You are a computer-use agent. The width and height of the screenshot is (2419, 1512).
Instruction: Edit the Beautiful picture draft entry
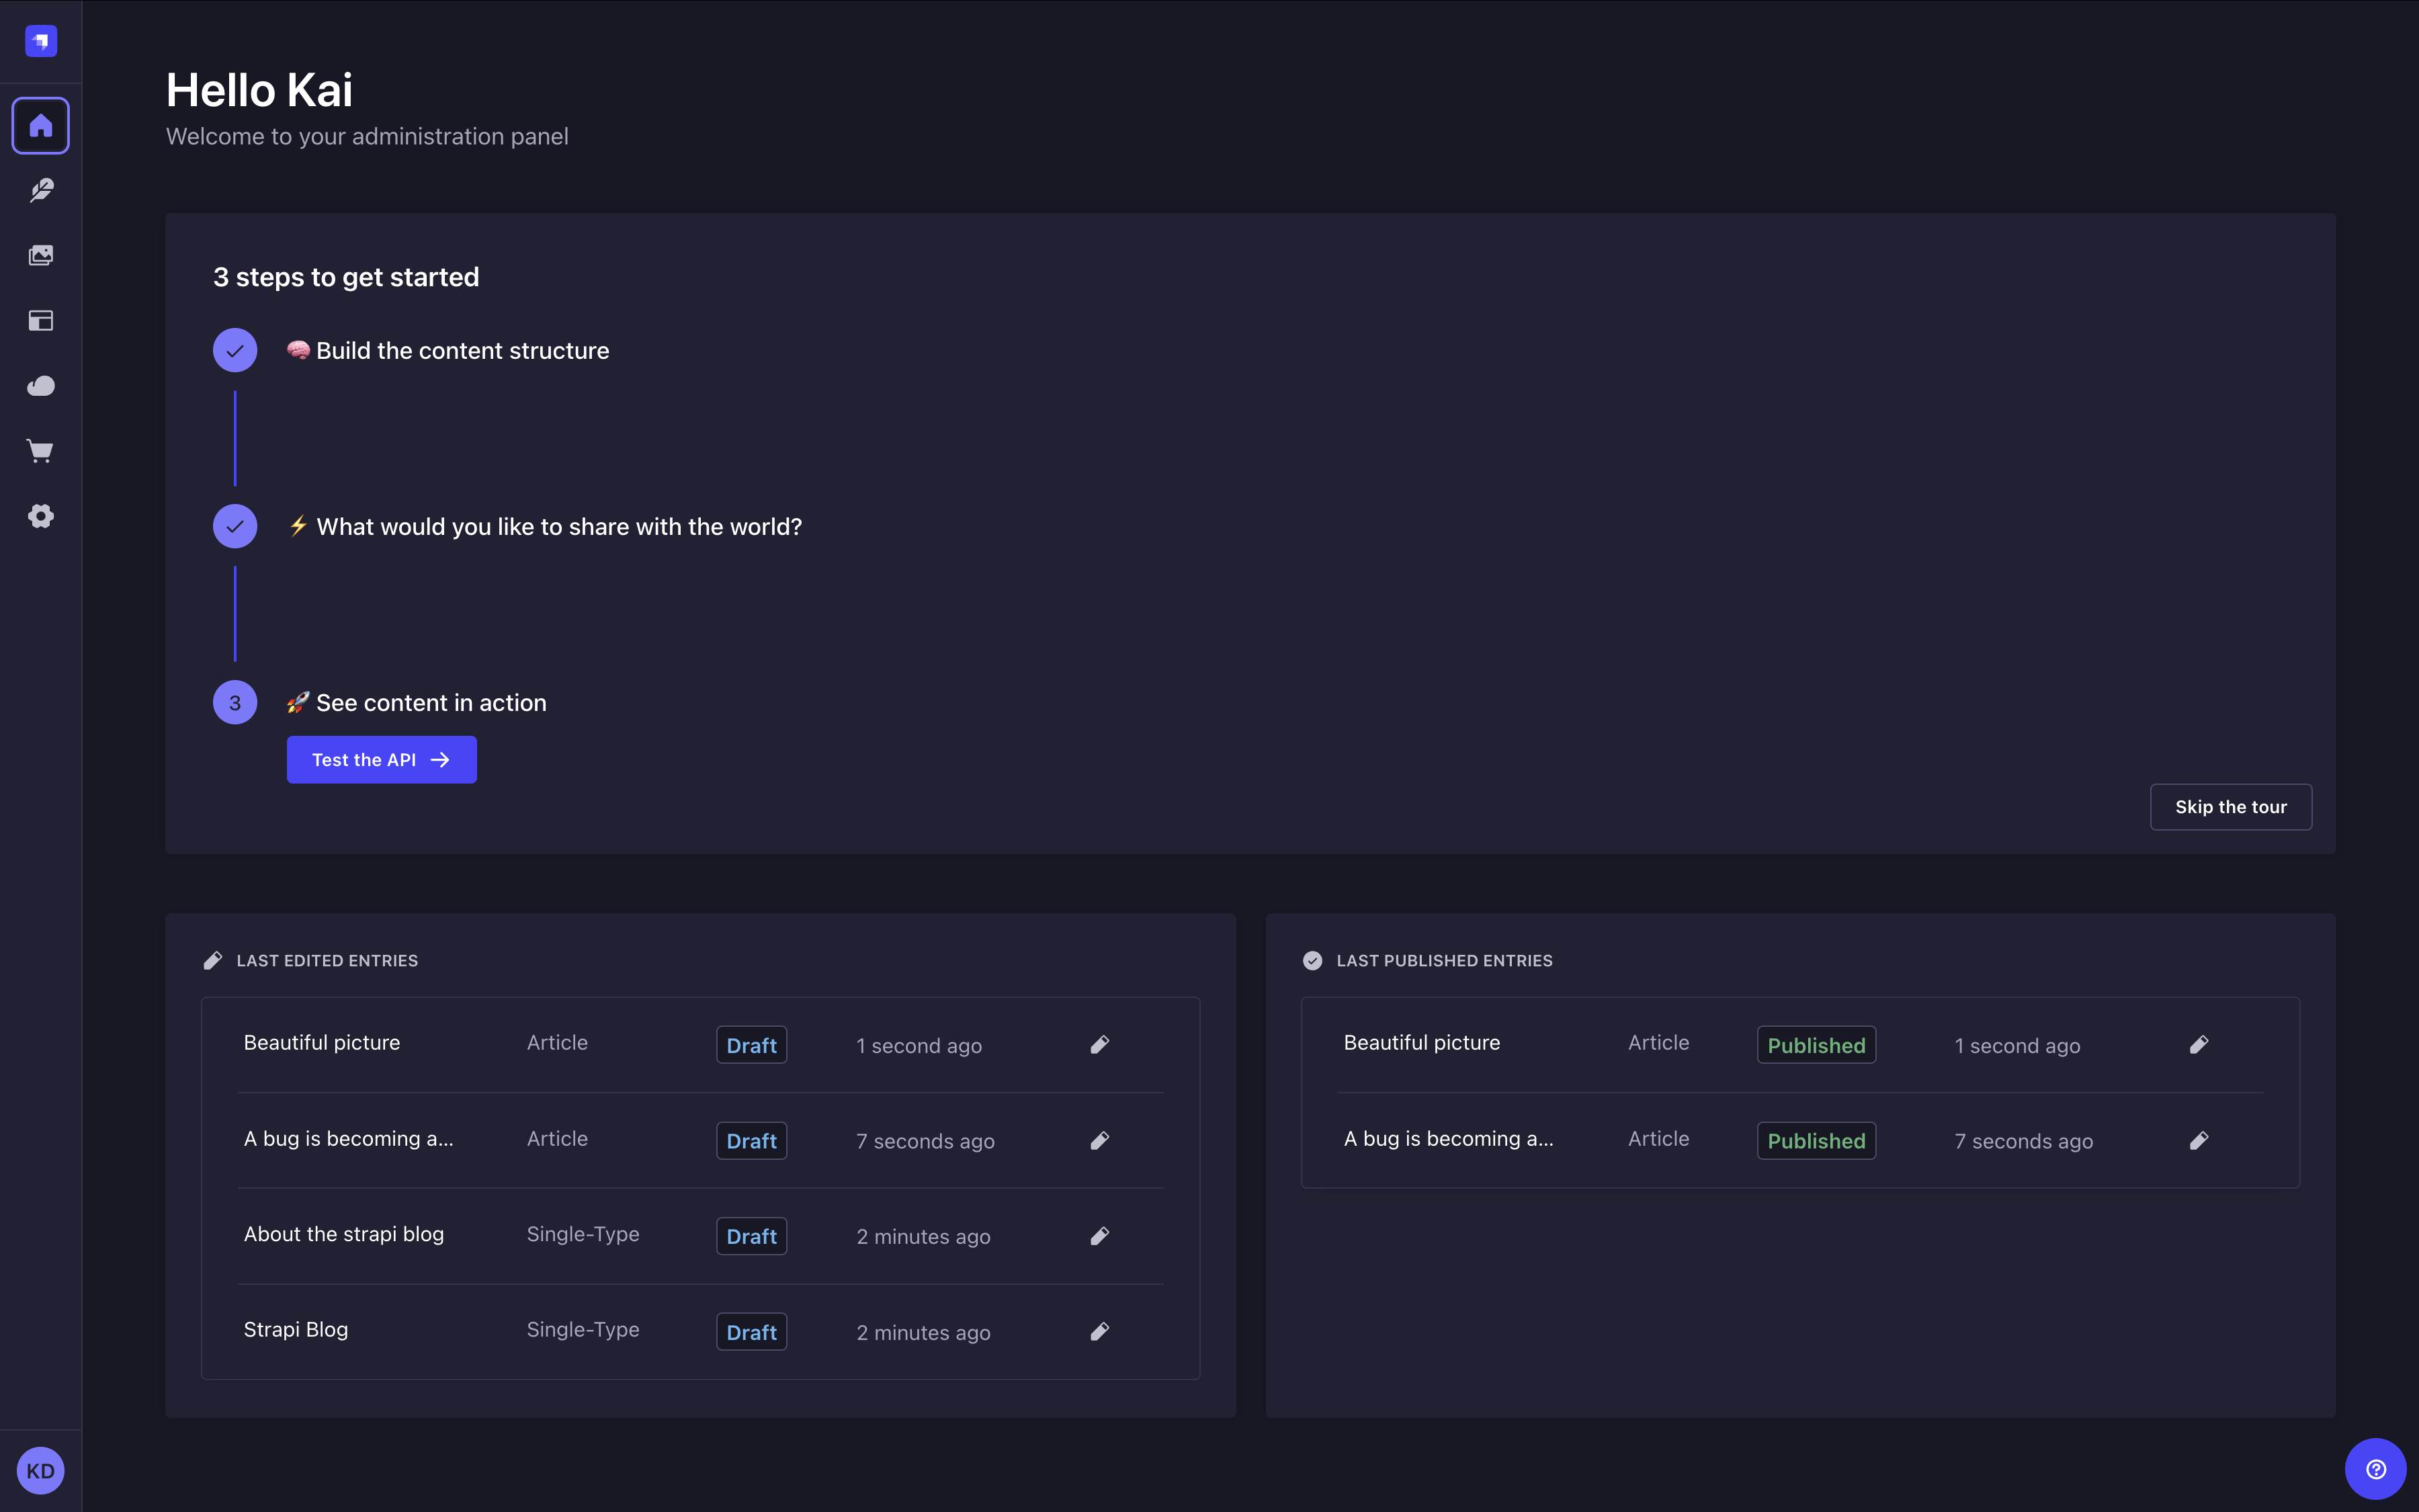click(x=1099, y=1044)
